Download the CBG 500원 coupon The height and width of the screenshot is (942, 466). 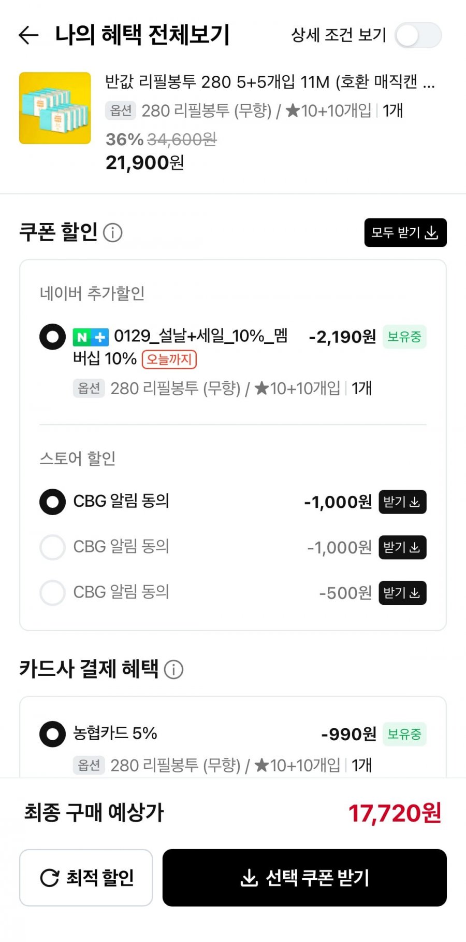[x=402, y=593]
